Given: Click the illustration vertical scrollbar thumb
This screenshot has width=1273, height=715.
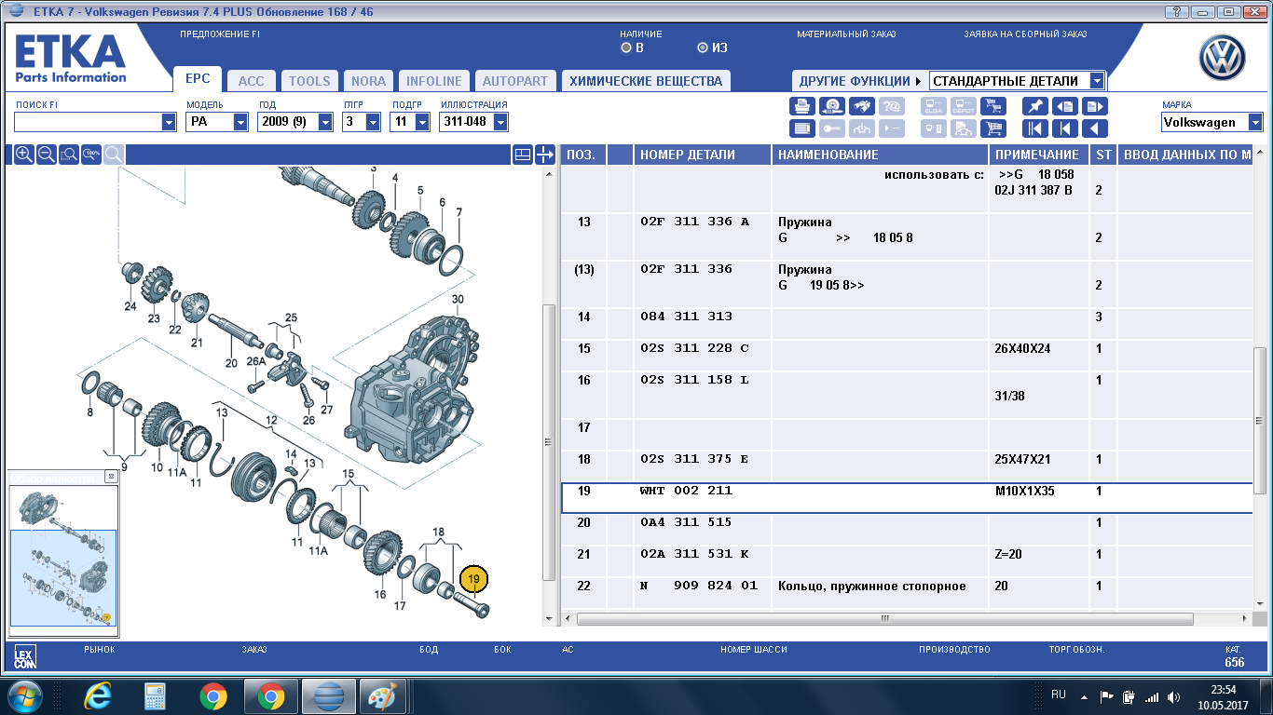Looking at the screenshot, I should point(549,442).
